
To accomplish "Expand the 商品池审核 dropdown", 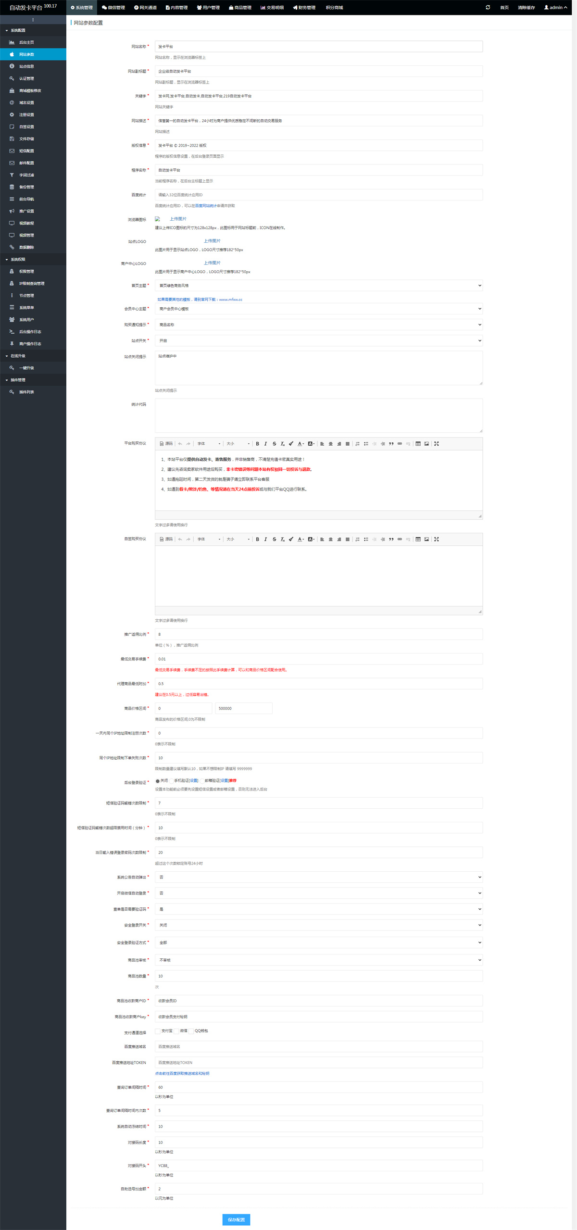I will pos(318,960).
